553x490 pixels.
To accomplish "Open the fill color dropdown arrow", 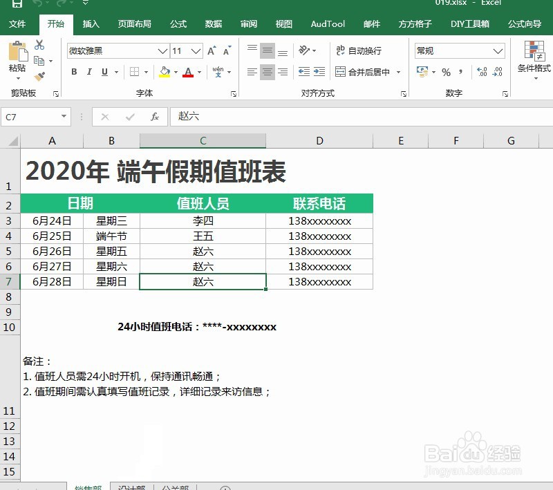I will tap(176, 71).
